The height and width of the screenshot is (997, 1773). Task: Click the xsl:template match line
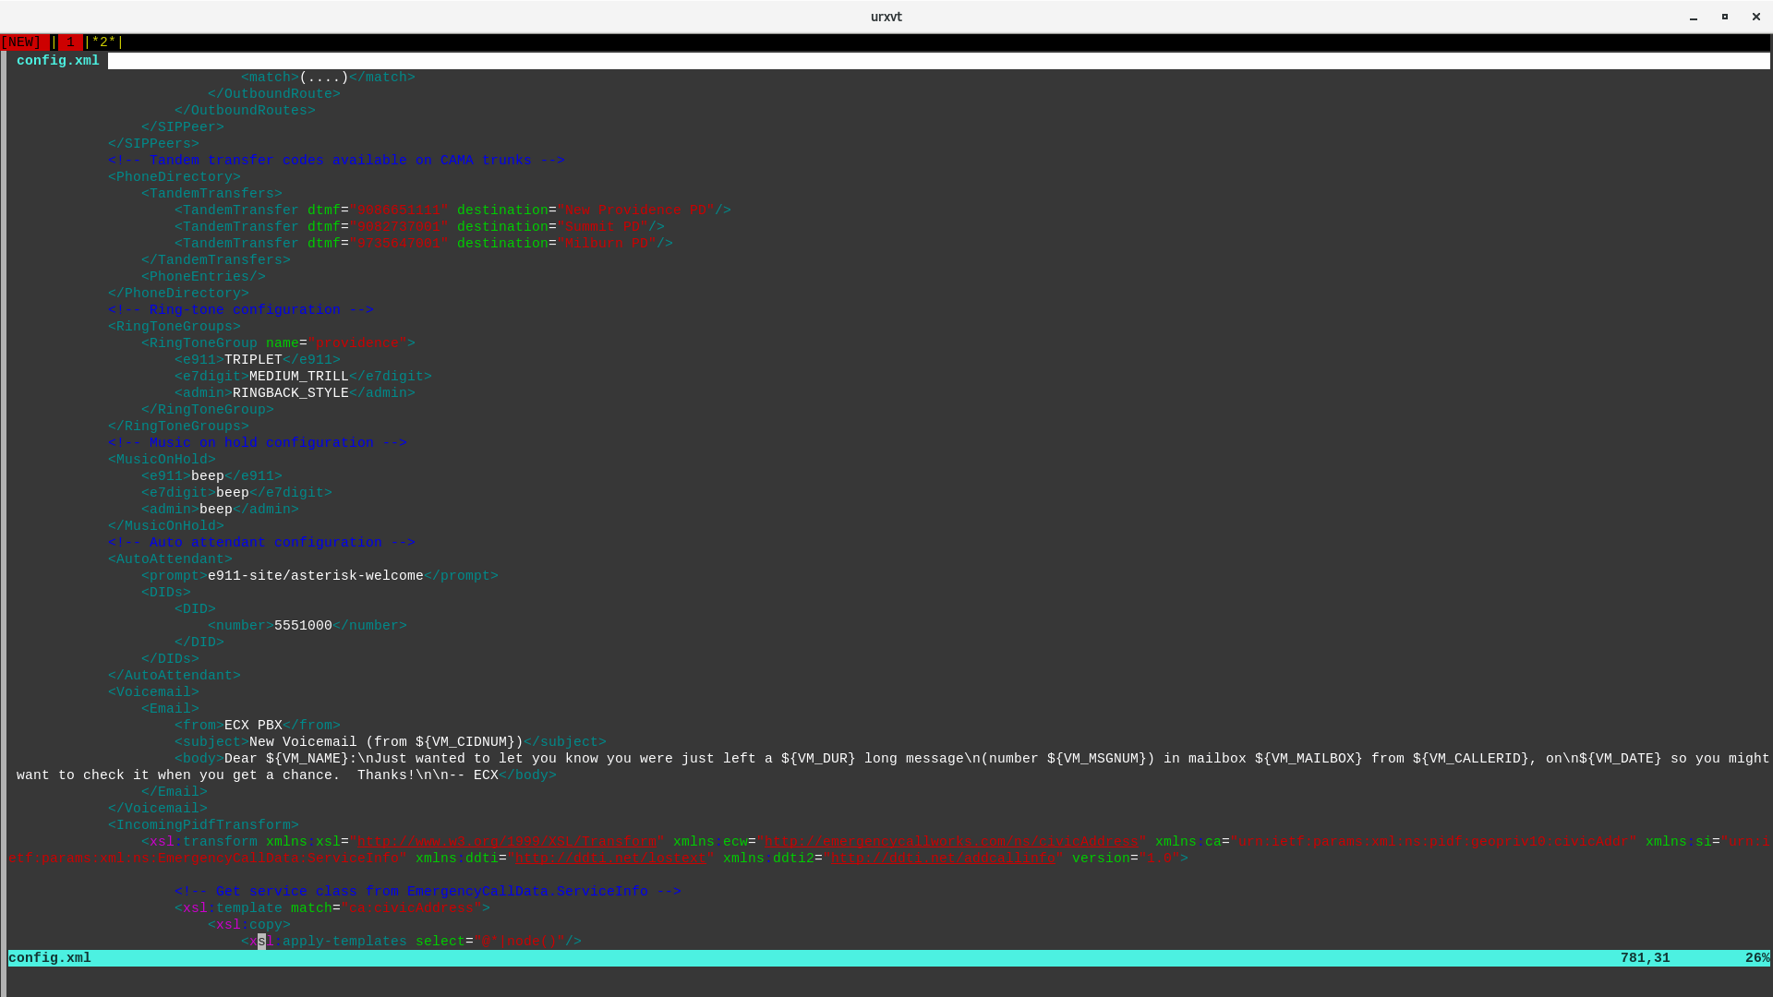[332, 908]
